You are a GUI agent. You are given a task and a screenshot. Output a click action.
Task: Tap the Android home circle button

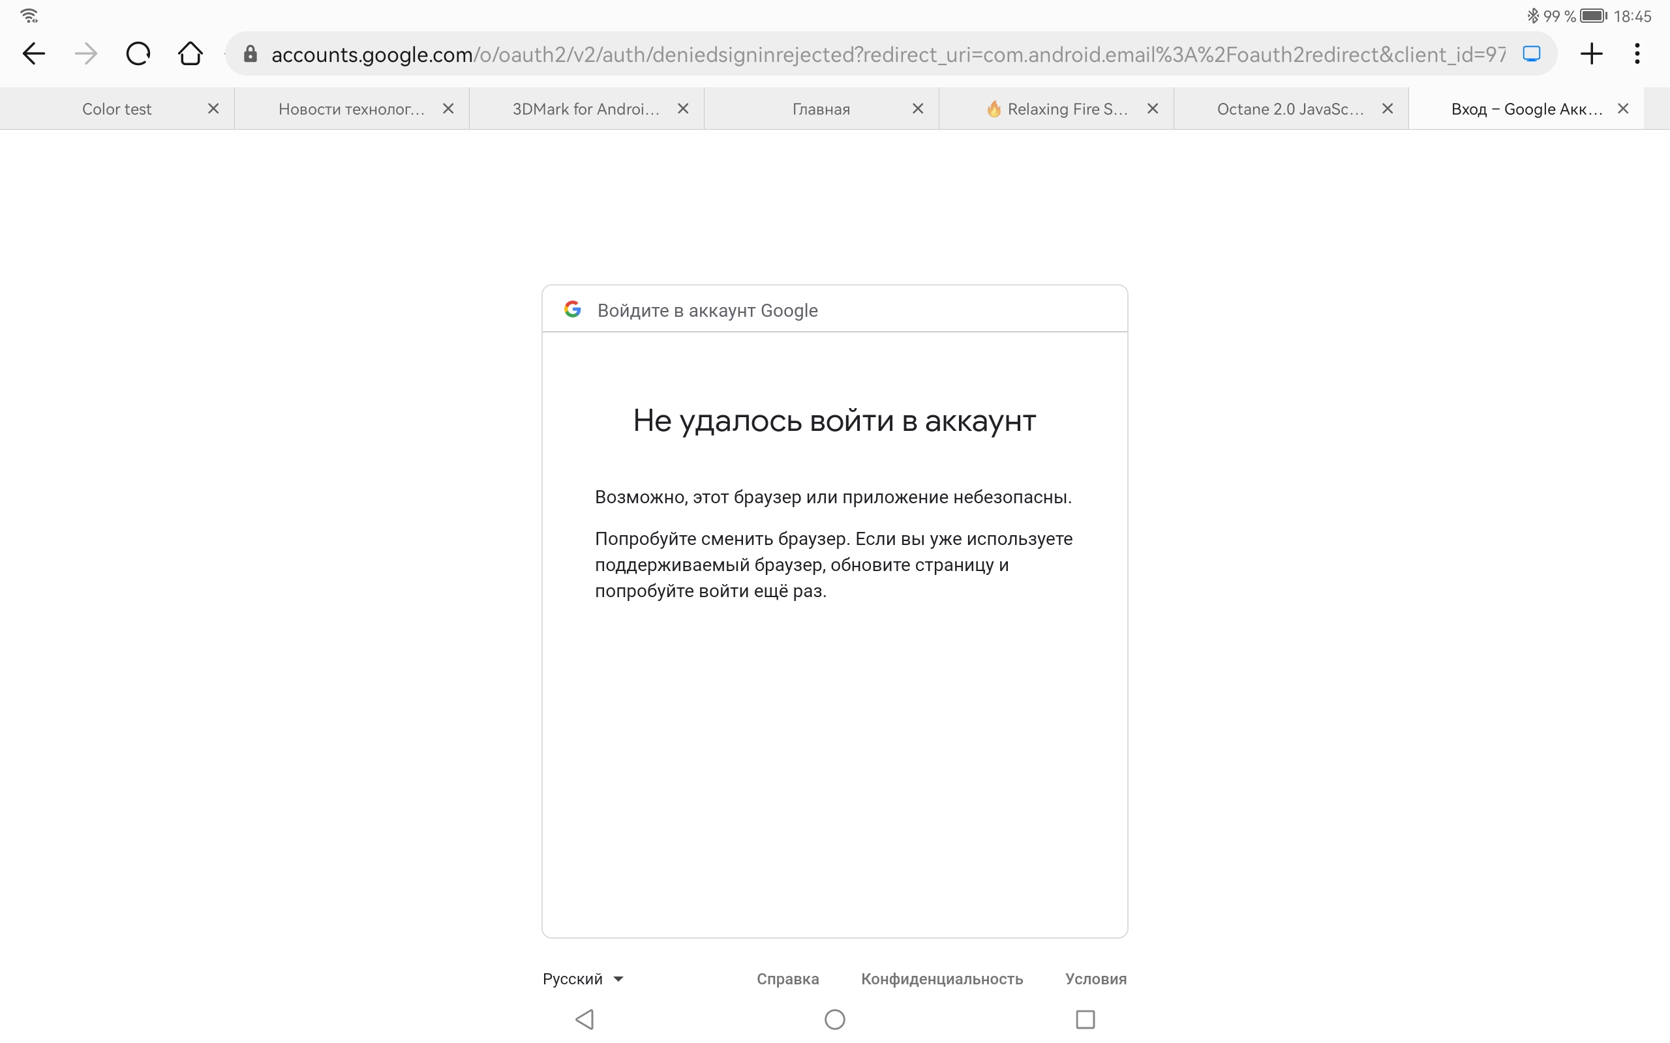[x=835, y=1019]
